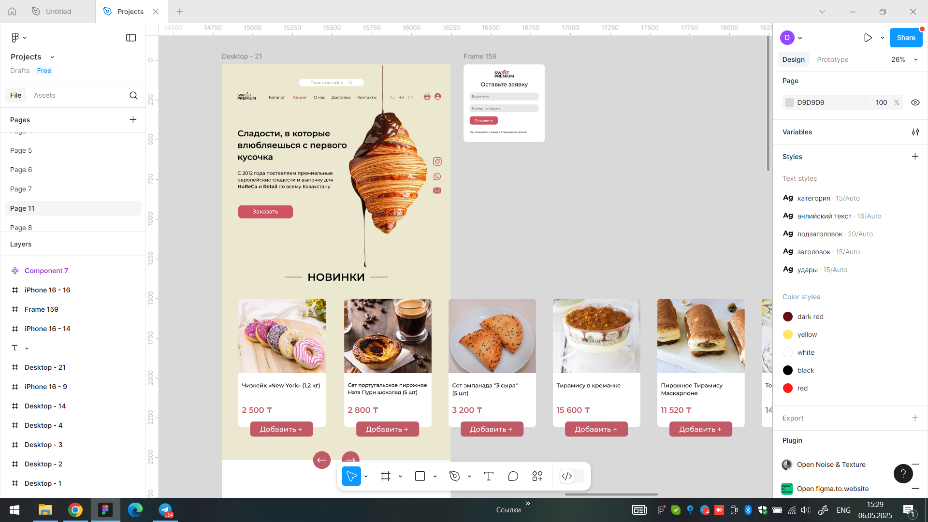Open the help question mark button

pyautogui.click(x=903, y=474)
